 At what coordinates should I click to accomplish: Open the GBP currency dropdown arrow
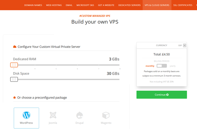(x=185, y=45)
